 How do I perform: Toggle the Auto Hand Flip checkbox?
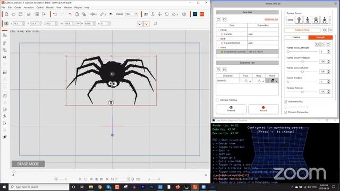tap(286, 101)
